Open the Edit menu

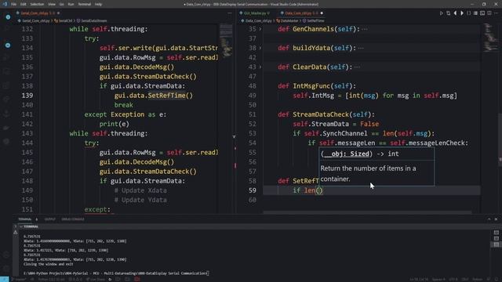pos(24,5)
